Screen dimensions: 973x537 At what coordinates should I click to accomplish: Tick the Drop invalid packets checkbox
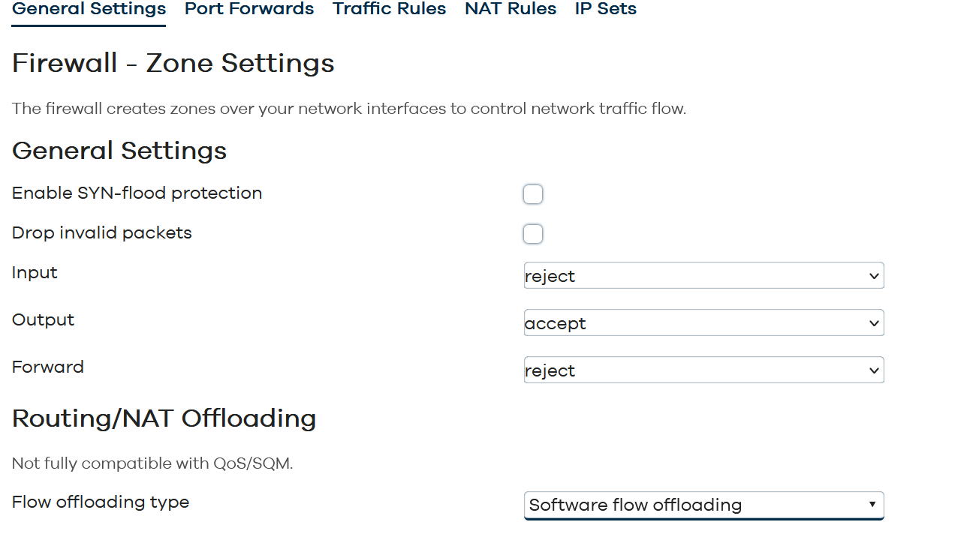coord(532,234)
